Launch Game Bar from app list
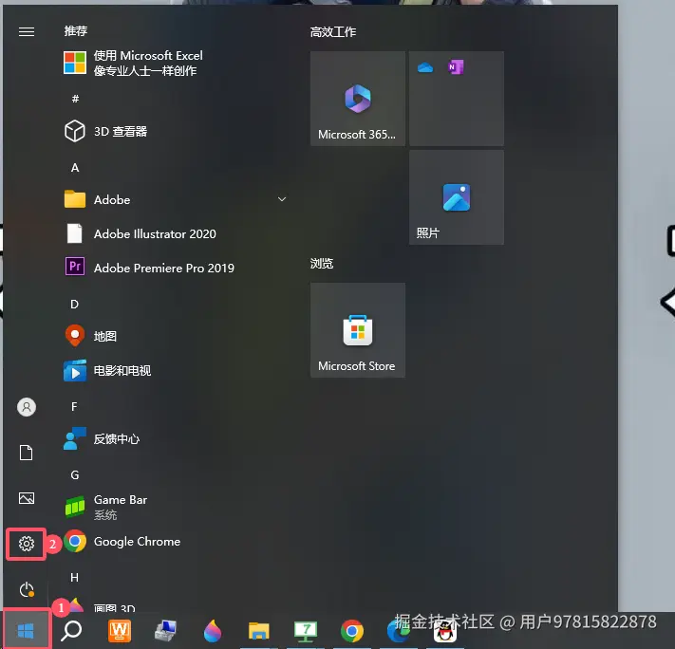This screenshot has width=675, height=649. [175, 507]
